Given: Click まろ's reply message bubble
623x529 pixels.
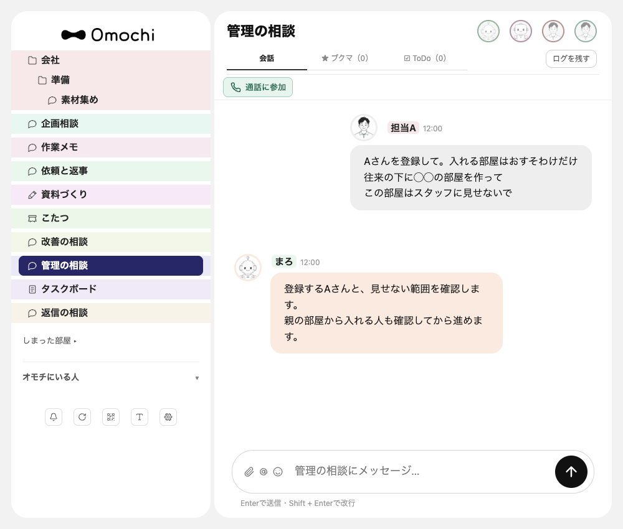Looking at the screenshot, I should click(x=387, y=313).
